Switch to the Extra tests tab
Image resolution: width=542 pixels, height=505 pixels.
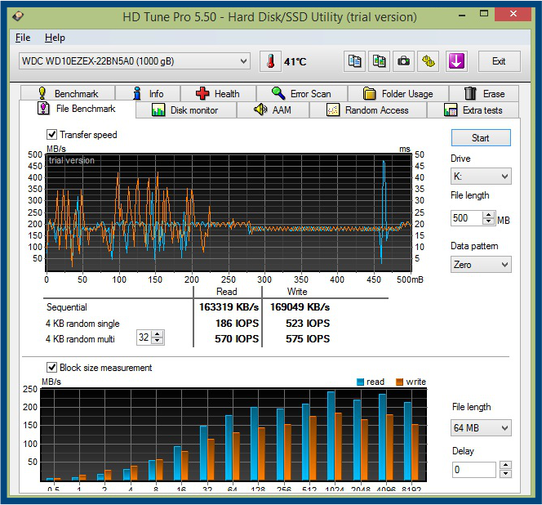click(x=473, y=110)
